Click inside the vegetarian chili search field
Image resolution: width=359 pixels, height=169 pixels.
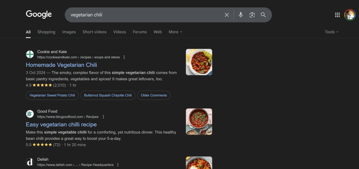(141, 15)
